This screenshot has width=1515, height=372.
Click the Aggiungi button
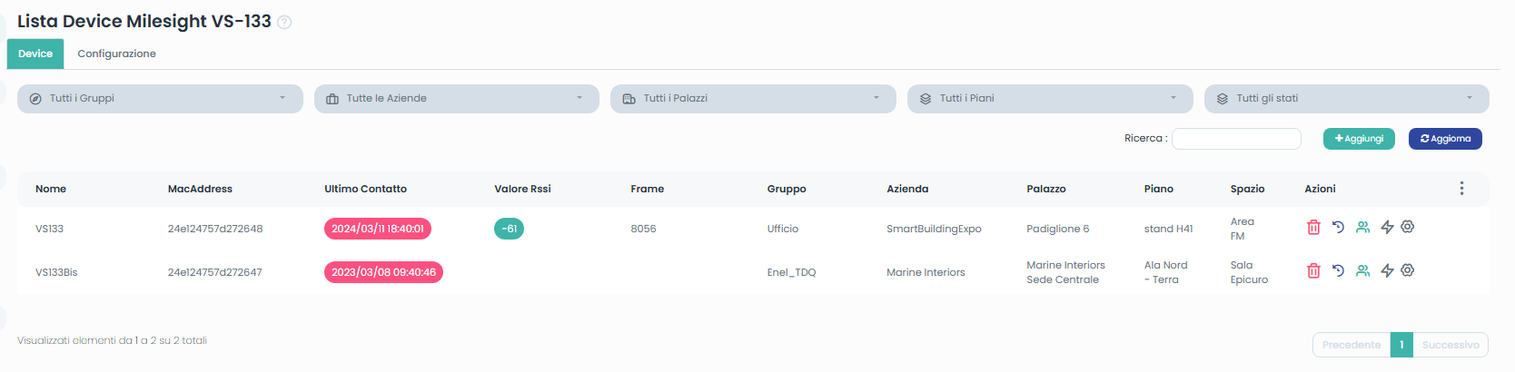click(1358, 139)
